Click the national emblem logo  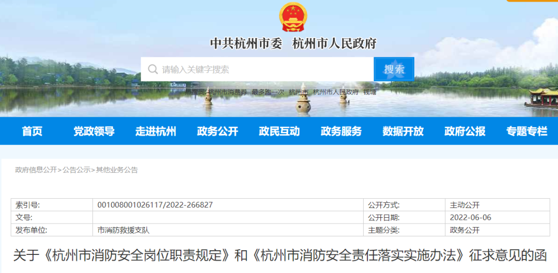(x=293, y=18)
